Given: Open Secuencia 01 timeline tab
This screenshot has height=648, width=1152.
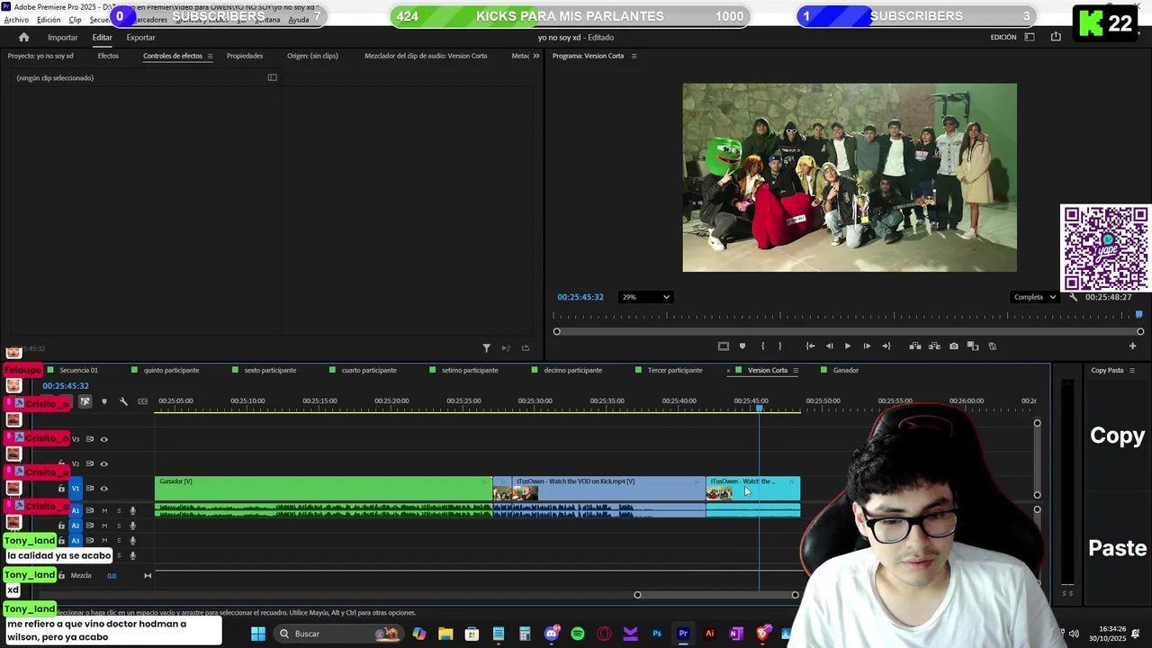Looking at the screenshot, I should tap(79, 370).
